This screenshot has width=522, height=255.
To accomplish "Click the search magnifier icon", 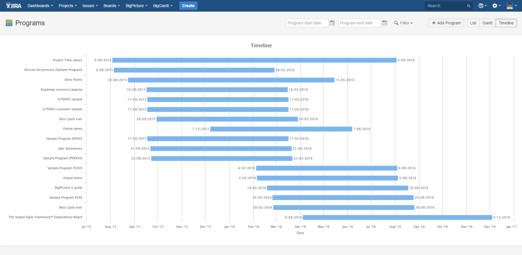I will tap(468, 6).
